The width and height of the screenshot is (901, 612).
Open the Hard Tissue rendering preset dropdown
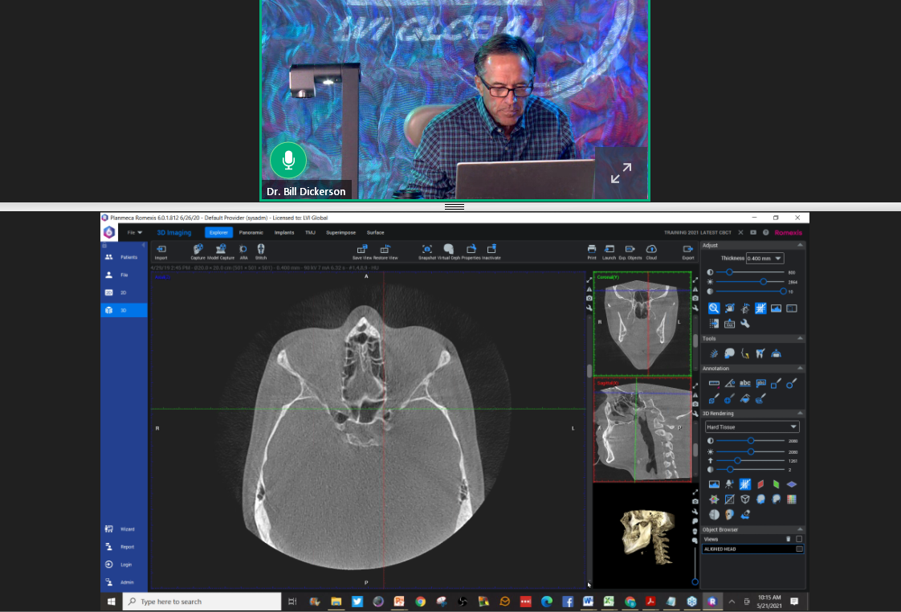click(752, 427)
